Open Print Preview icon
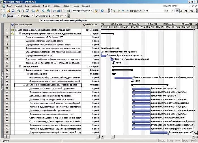The height and width of the screenshot is (143, 198). [x=23, y=11]
